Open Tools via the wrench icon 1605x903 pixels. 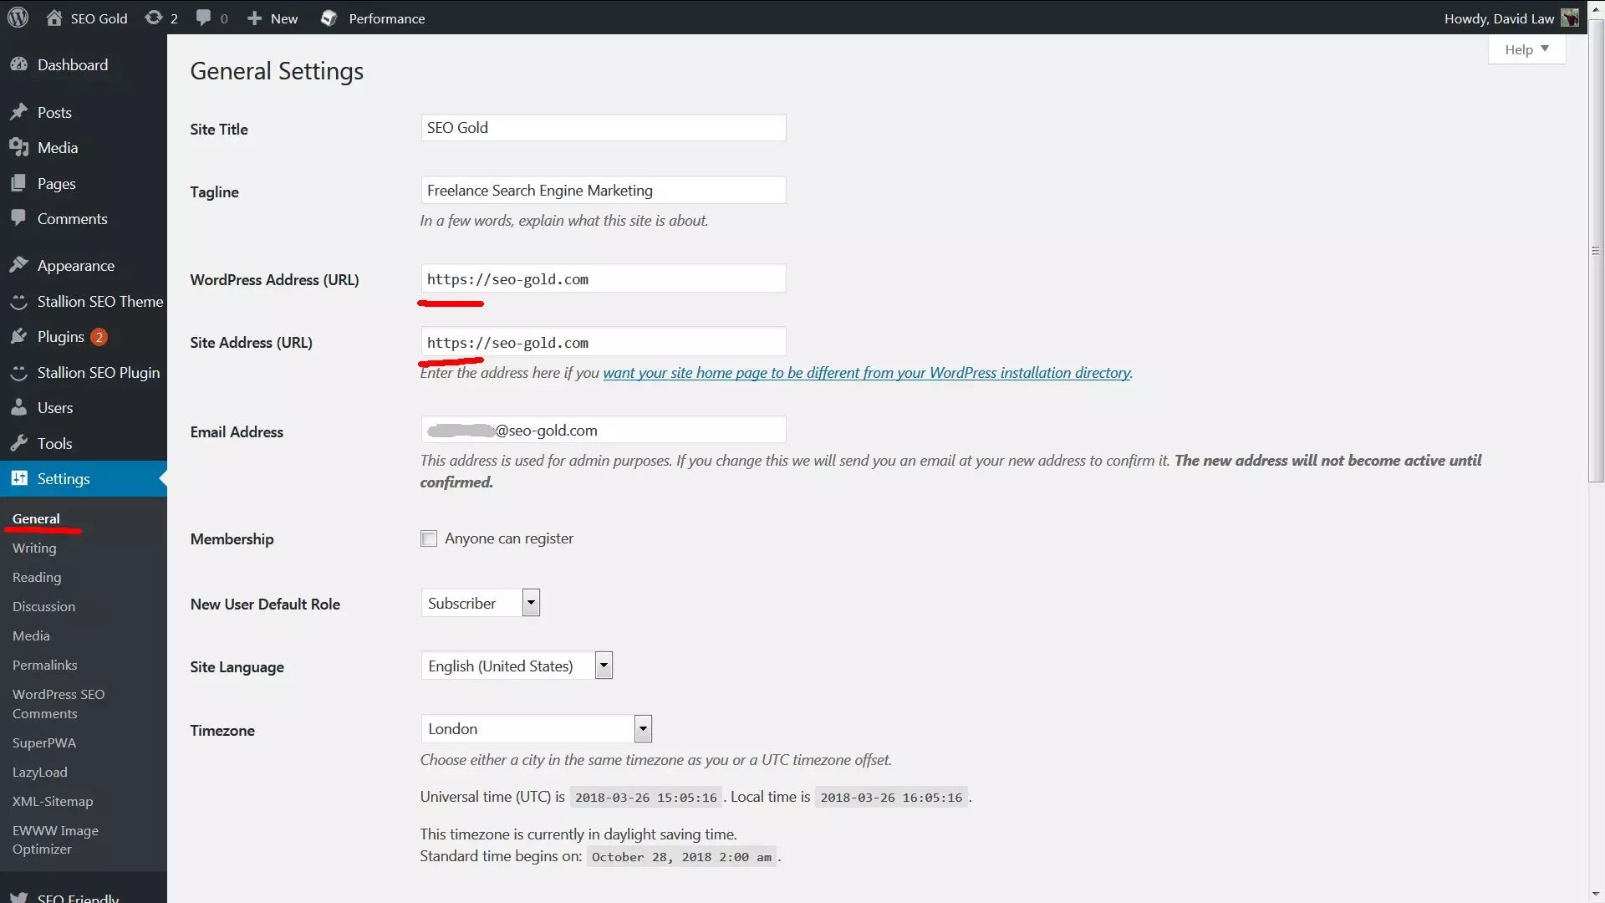(18, 443)
